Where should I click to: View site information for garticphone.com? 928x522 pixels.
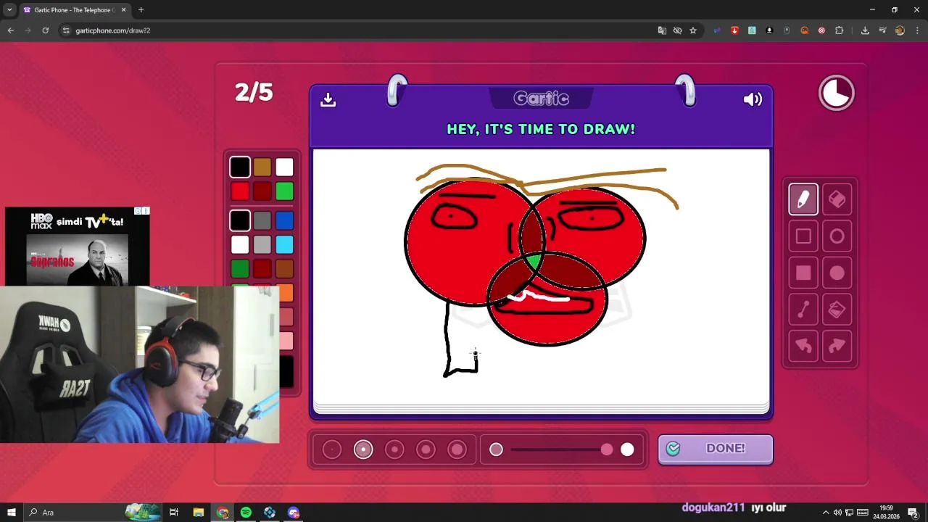tap(66, 30)
